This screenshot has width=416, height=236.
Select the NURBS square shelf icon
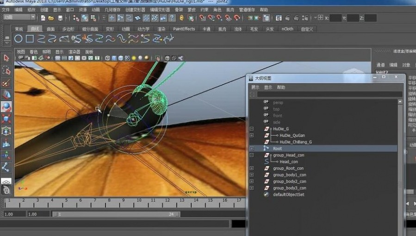[30, 39]
